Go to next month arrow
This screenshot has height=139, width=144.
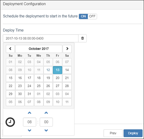67,49
